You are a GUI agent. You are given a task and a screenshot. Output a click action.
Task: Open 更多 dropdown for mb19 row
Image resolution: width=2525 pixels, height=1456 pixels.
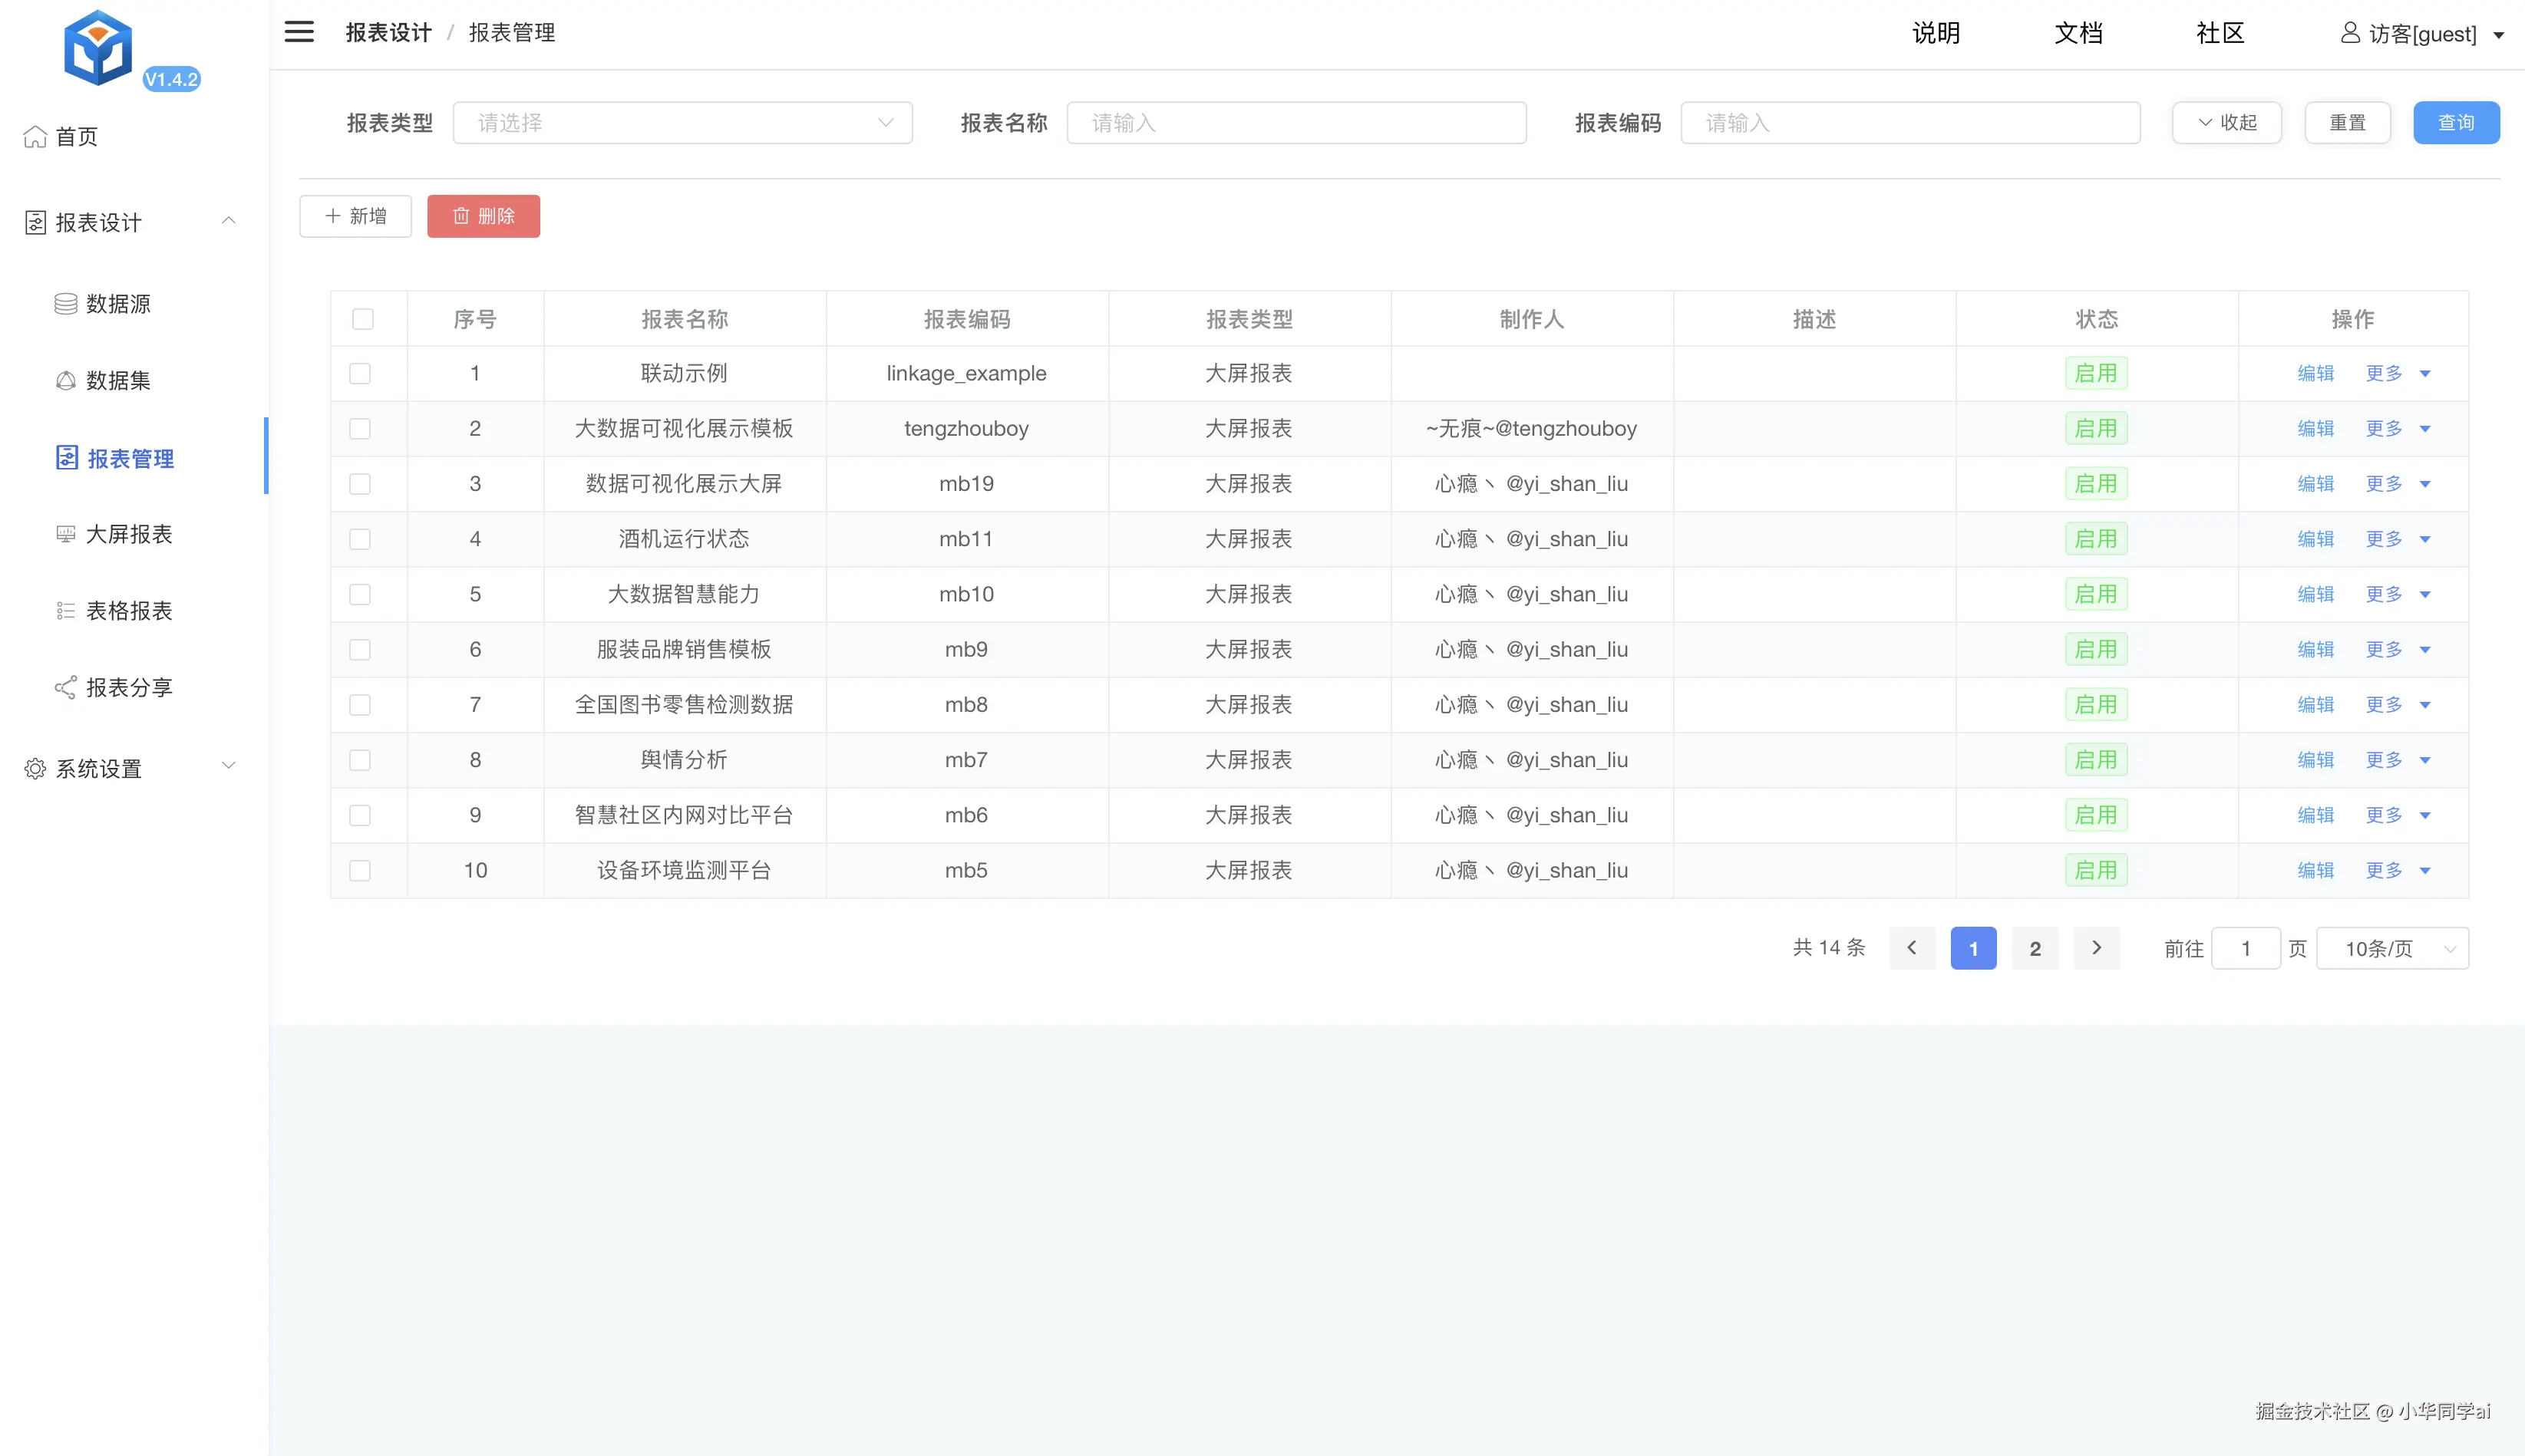(x=2398, y=484)
